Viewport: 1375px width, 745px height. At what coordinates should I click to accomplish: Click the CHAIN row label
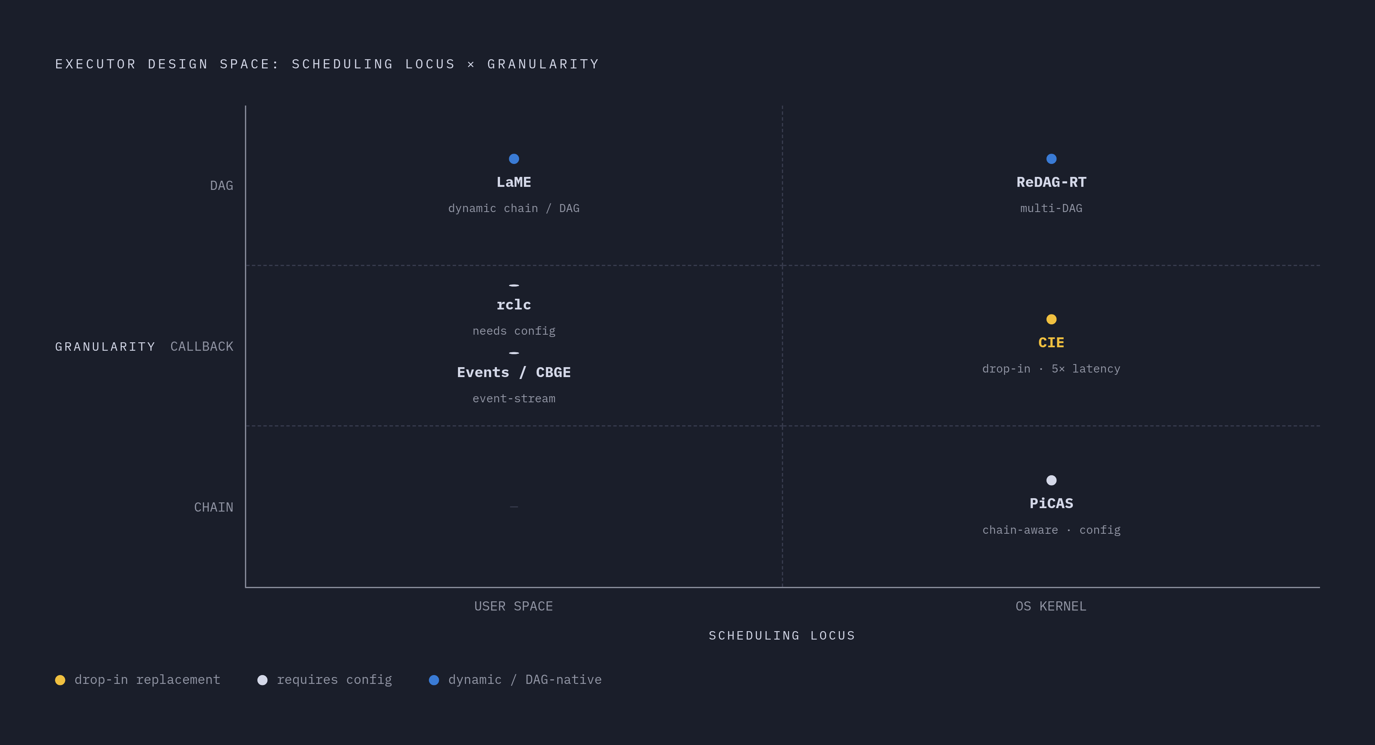(x=214, y=507)
